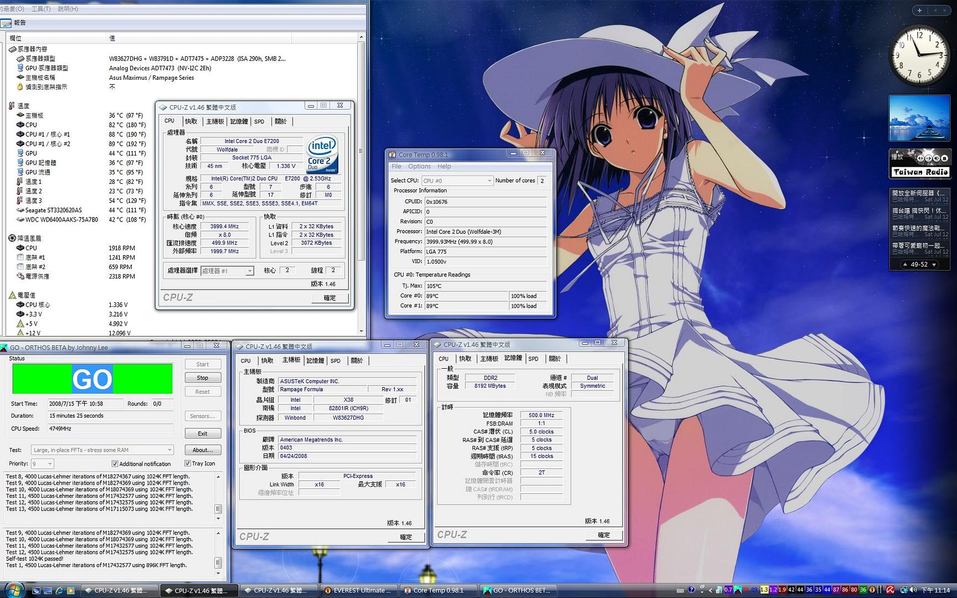Click the Core Temp title bar icon
This screenshot has height=598, width=957.
pyautogui.click(x=392, y=154)
